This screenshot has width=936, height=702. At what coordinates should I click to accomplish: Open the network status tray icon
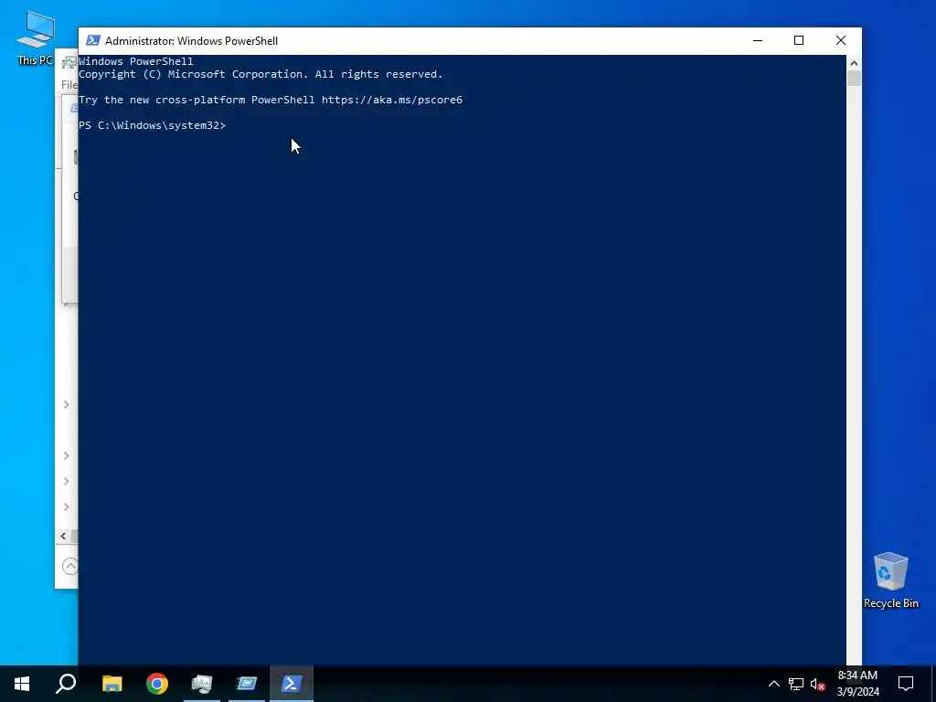pos(796,684)
